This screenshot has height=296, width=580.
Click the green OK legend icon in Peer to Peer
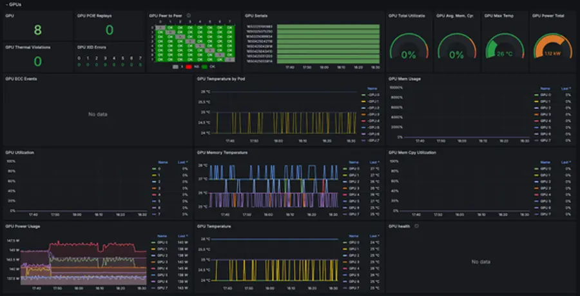(x=205, y=66)
